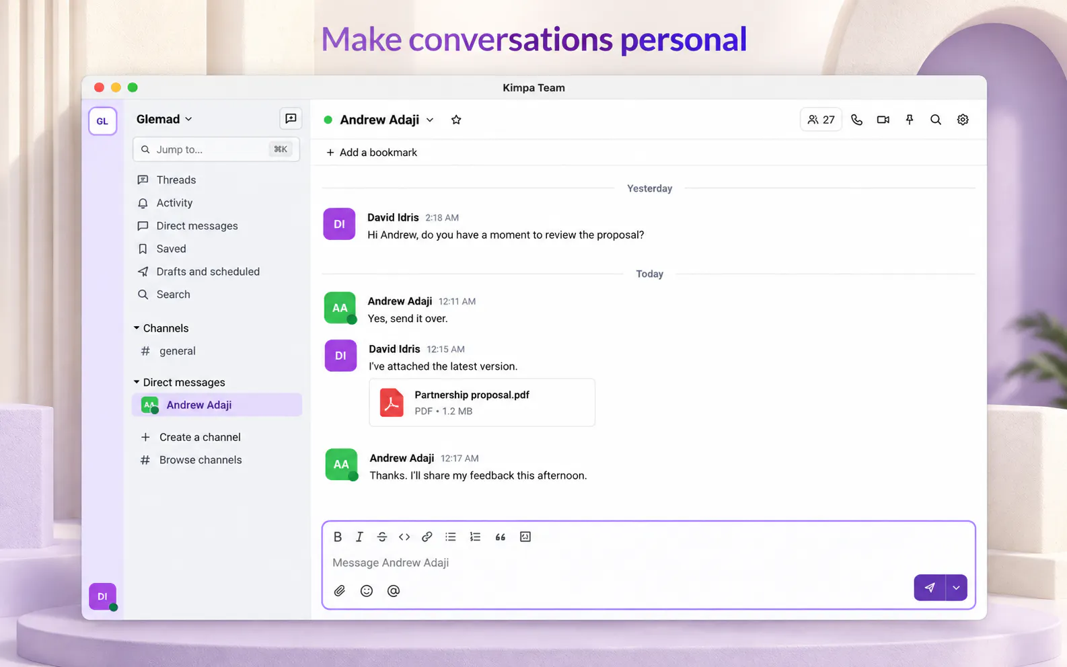
Task: Open Search in sidebar
Action: [x=173, y=295]
